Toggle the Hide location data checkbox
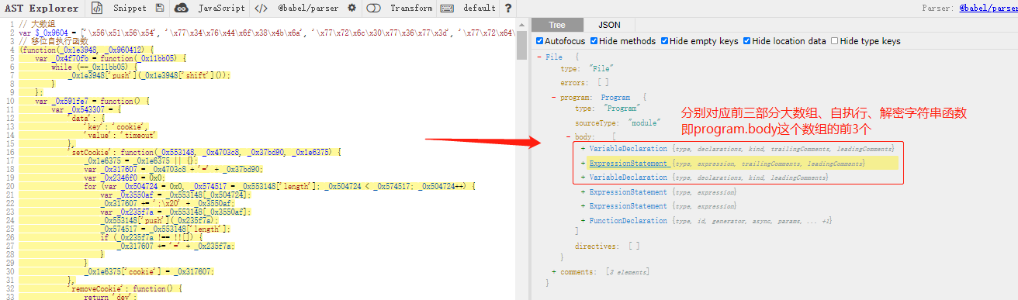Viewport: 1018px width, 300px height. 747,41
